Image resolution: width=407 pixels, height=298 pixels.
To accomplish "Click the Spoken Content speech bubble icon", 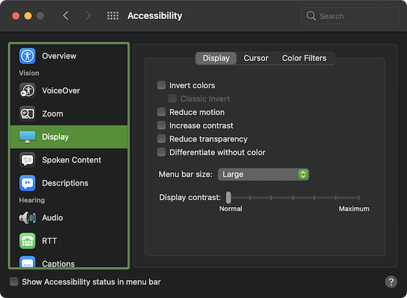I will click(x=27, y=160).
